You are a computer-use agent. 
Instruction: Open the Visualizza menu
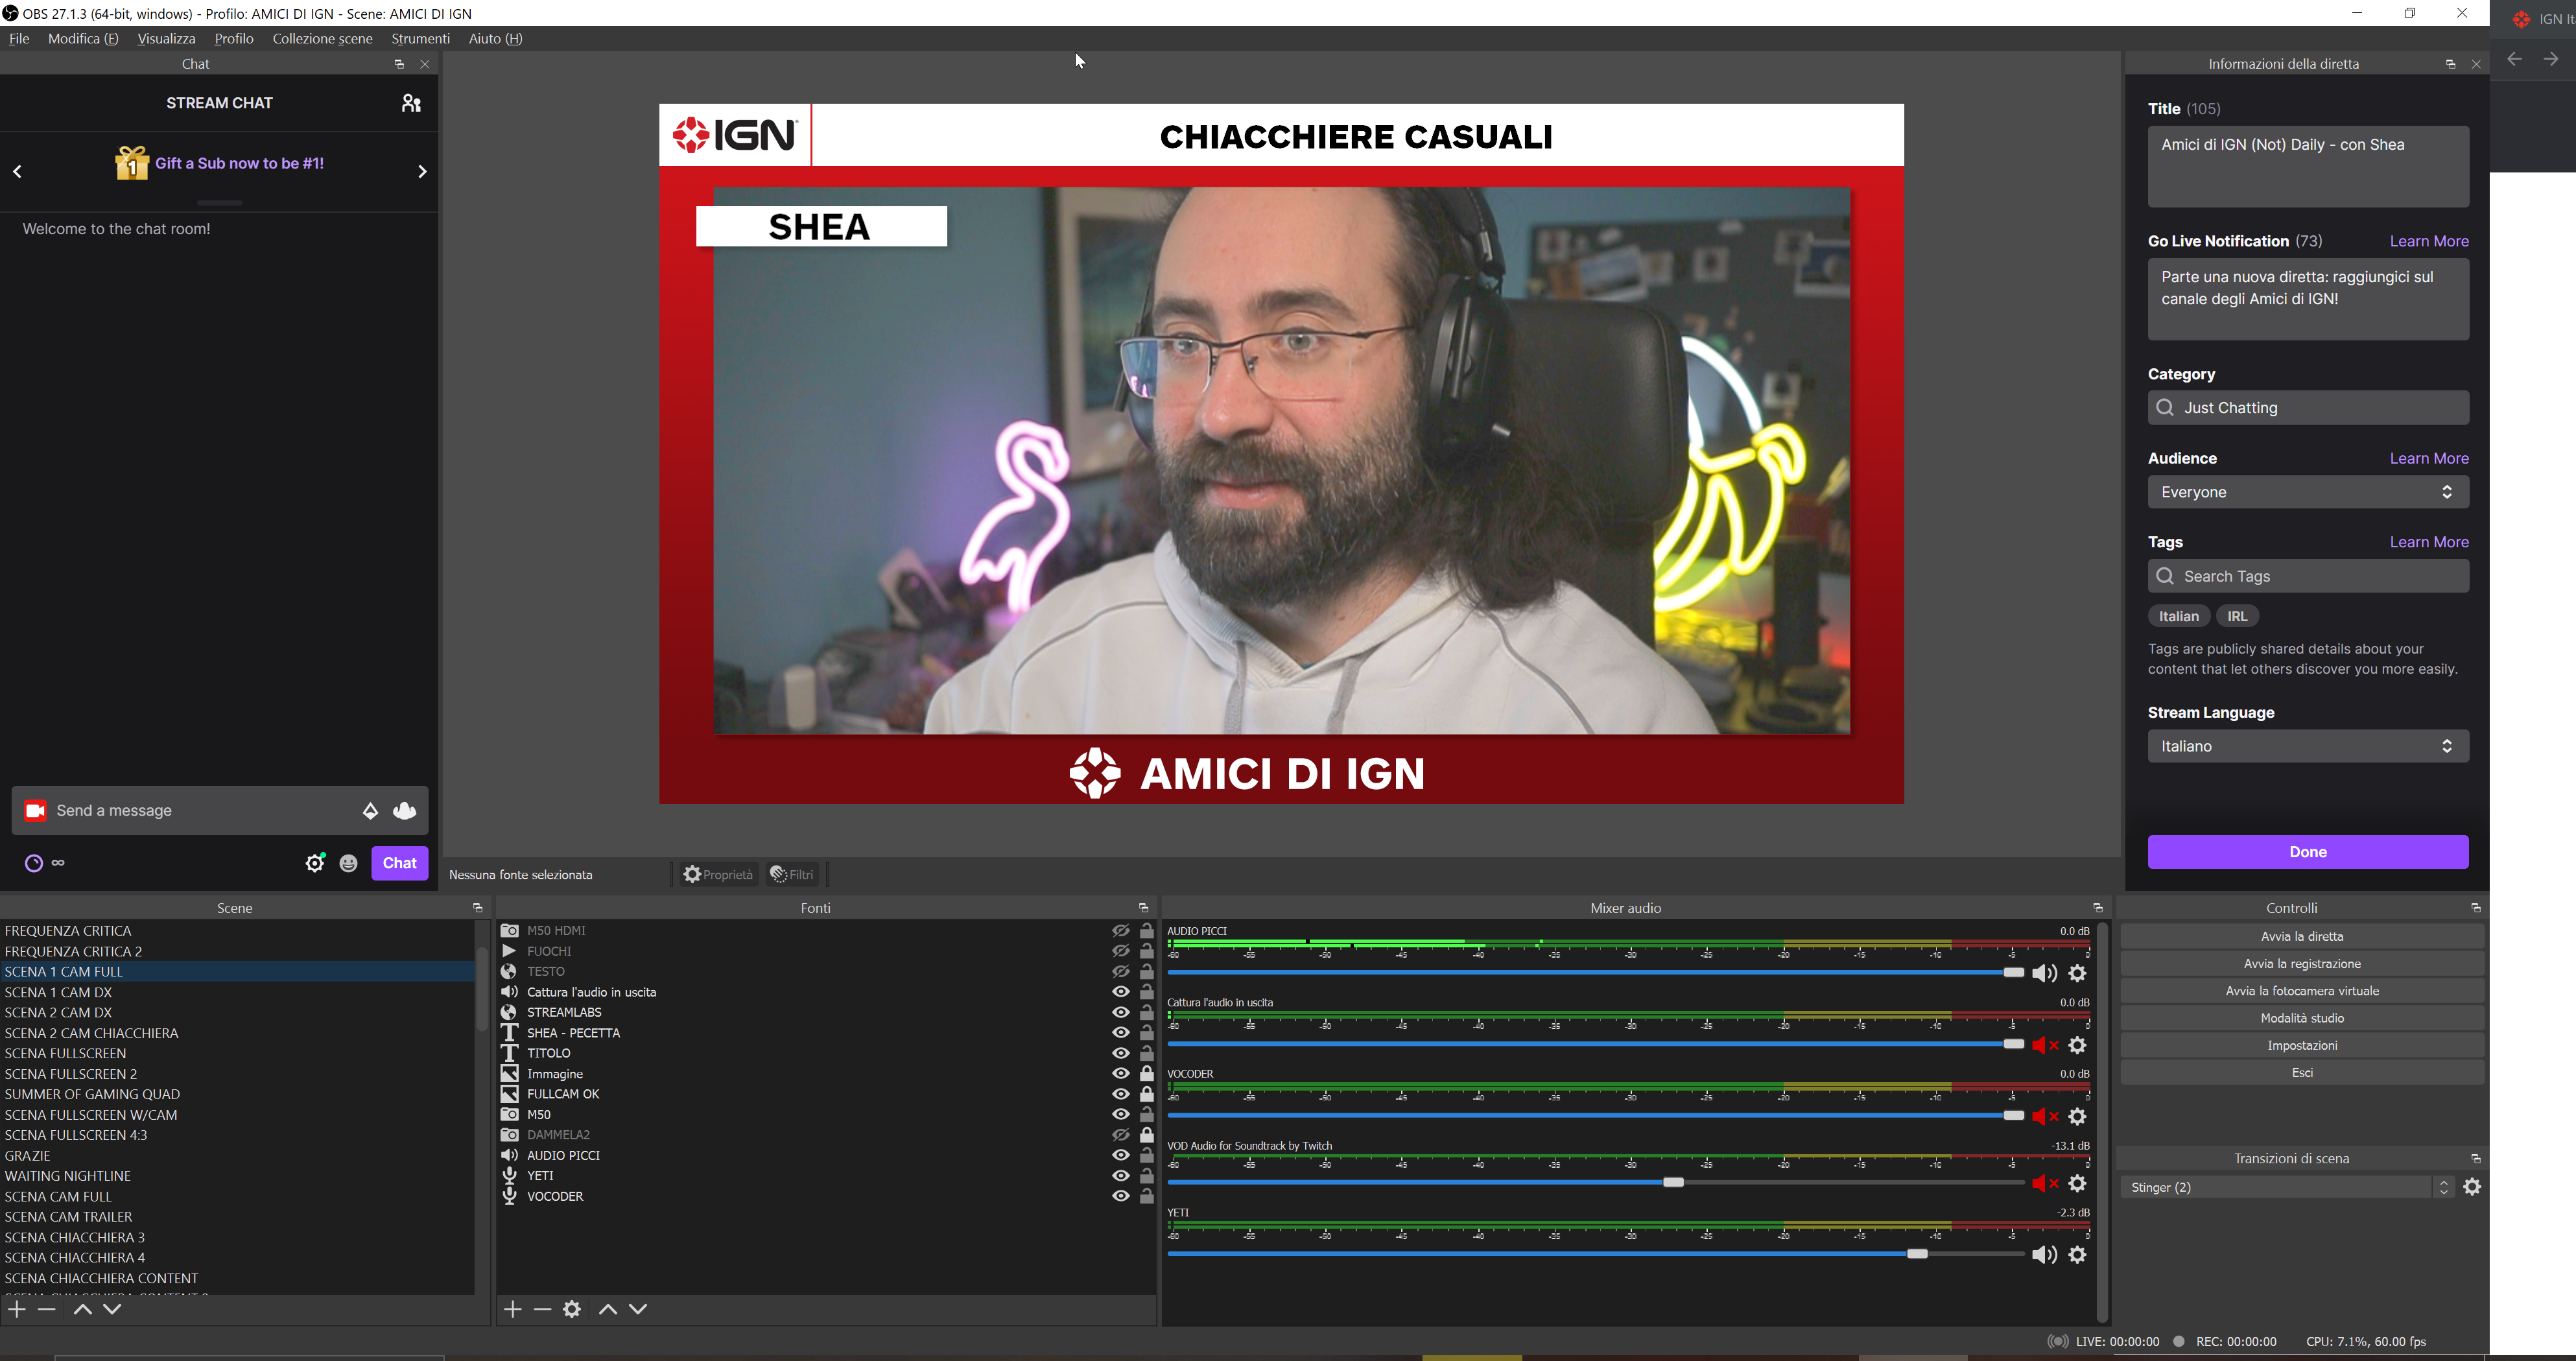tap(166, 39)
